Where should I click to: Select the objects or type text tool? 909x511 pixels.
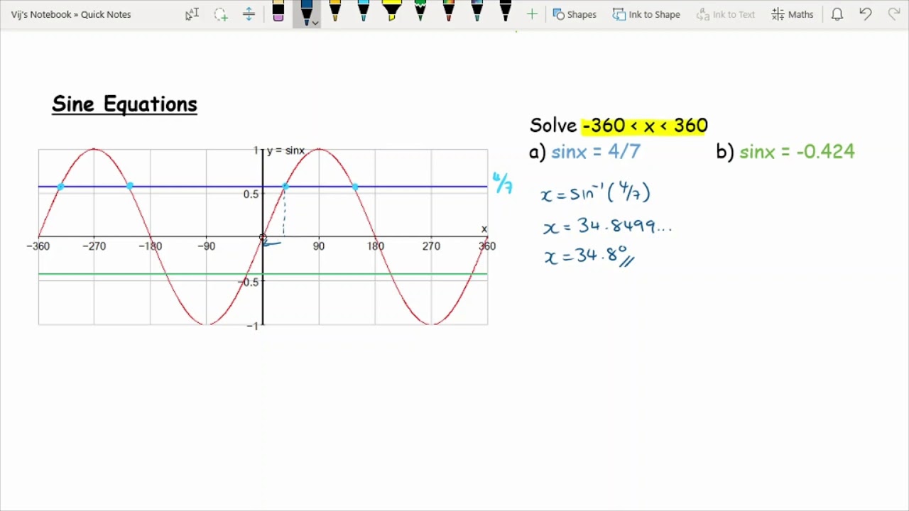(192, 14)
